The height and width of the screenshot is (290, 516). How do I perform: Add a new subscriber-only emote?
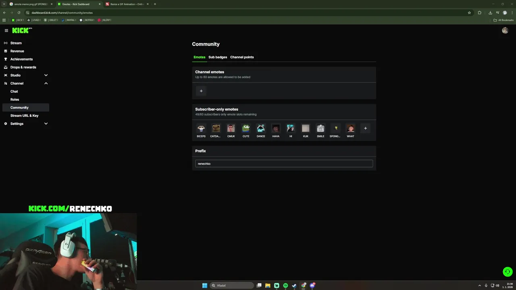pyautogui.click(x=365, y=128)
